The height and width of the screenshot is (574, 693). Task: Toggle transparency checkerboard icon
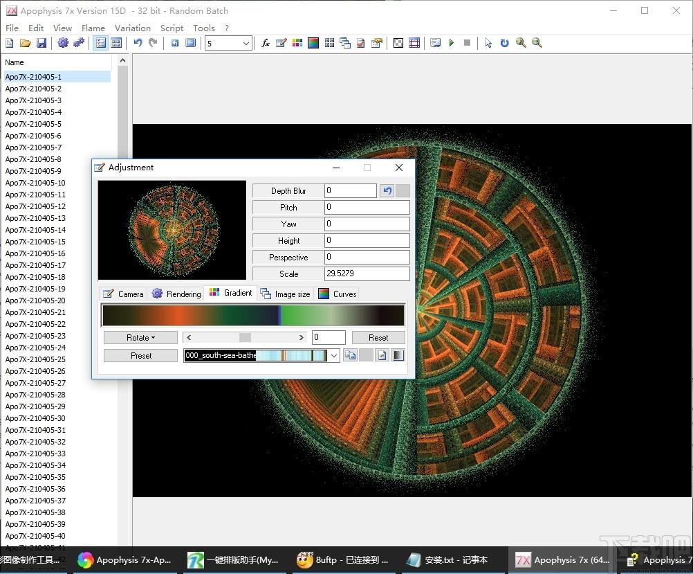[398, 43]
